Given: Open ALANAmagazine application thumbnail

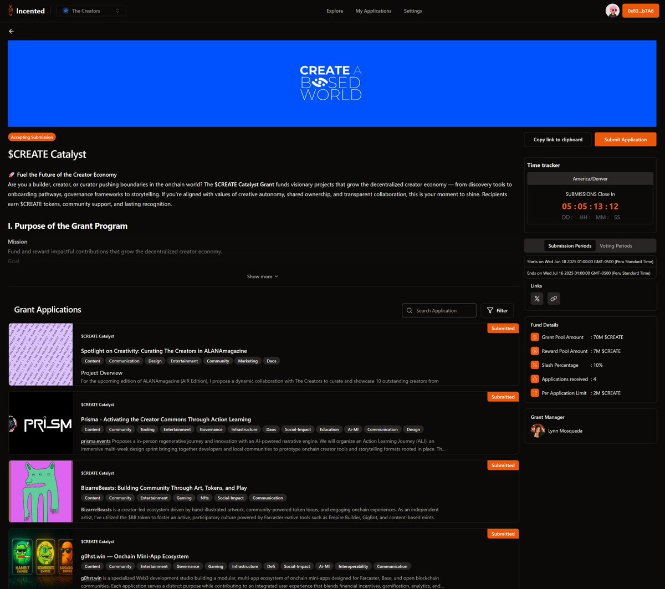Looking at the screenshot, I should click(41, 355).
